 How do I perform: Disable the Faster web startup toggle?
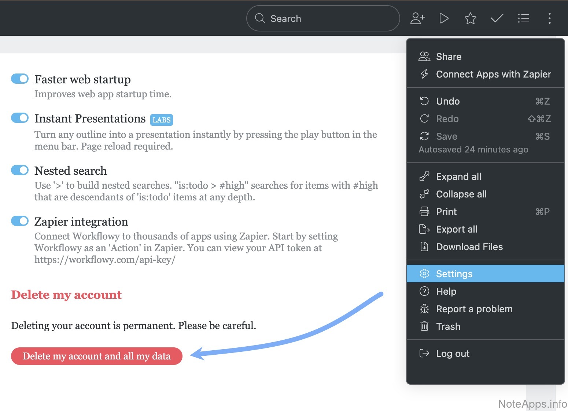point(20,79)
